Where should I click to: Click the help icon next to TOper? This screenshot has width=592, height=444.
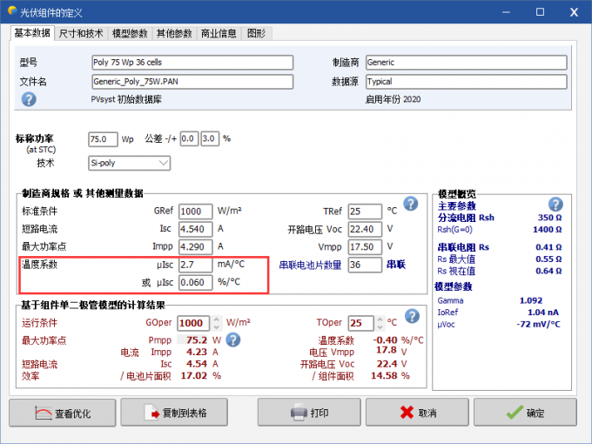point(412,316)
